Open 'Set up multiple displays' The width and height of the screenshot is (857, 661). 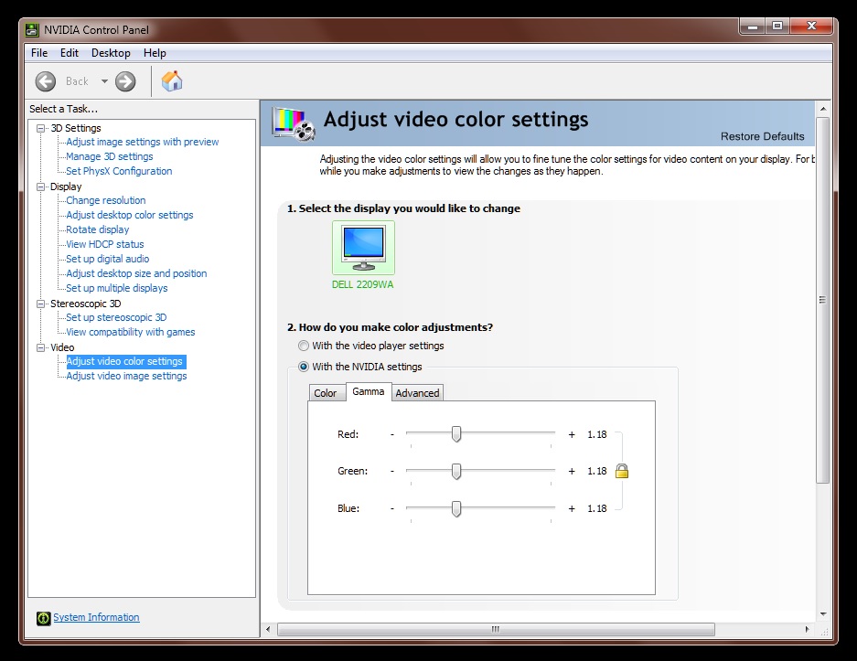[116, 288]
